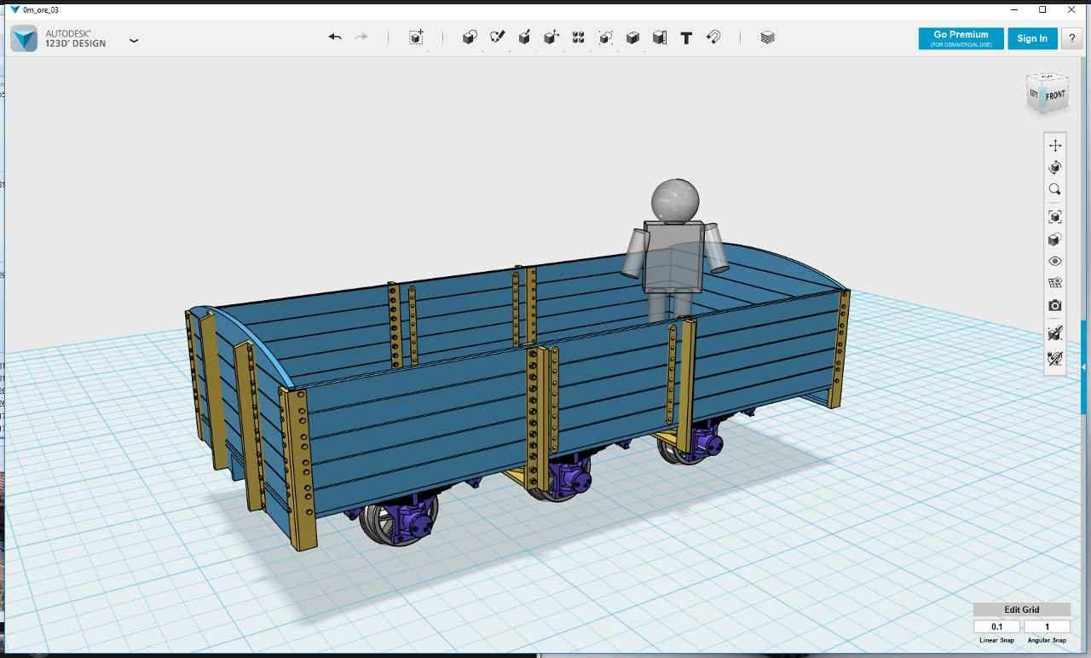Open help with the question mark
1091x658 pixels.
pyautogui.click(x=1071, y=38)
